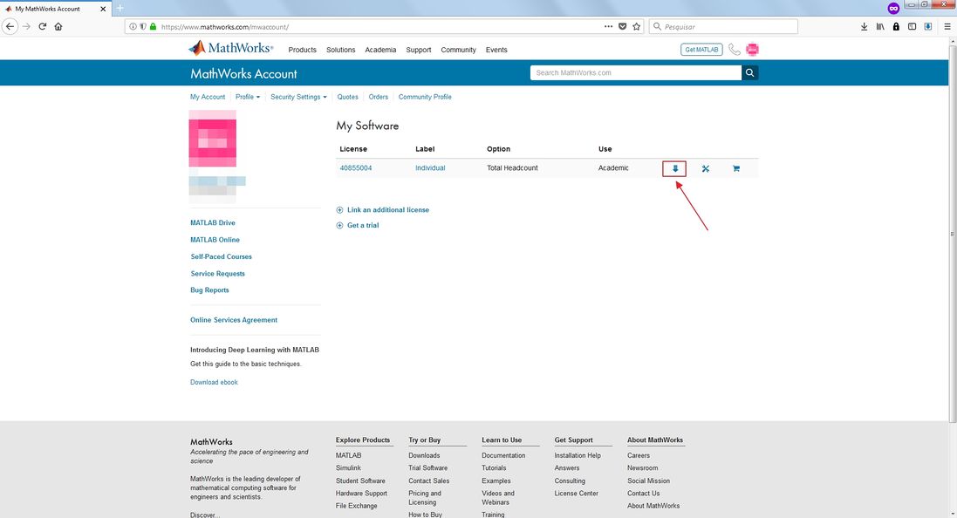Screen dimensions: 957x518
Task: Click the download icon for license 40855004
Action: click(x=675, y=168)
